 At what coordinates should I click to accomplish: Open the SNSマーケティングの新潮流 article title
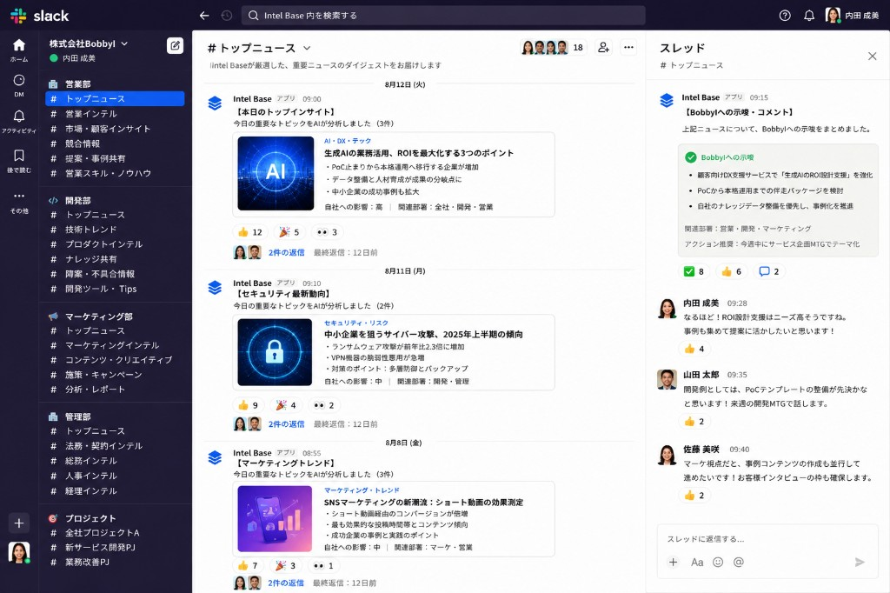423,502
